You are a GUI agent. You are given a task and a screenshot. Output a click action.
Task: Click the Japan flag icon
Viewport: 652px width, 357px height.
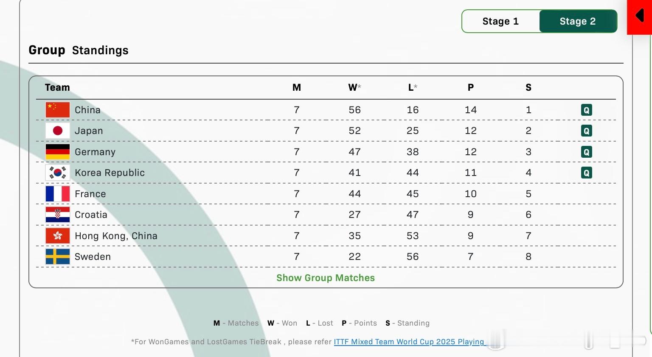pos(58,131)
